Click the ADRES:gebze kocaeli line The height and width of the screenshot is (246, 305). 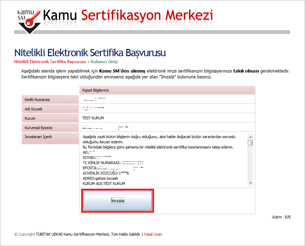(x=100, y=178)
